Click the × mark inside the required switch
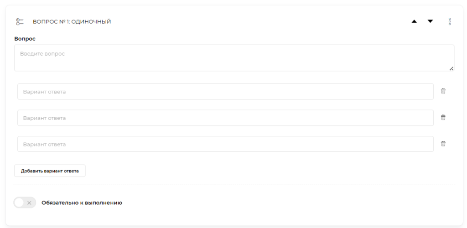Viewport: 467px width, 228px height. click(30, 202)
